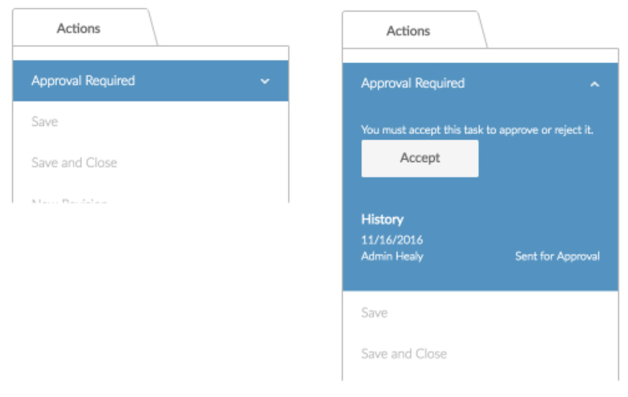Screen dimensions: 628x397
Task: Click the Admin Healy history entry
Action: 392,256
